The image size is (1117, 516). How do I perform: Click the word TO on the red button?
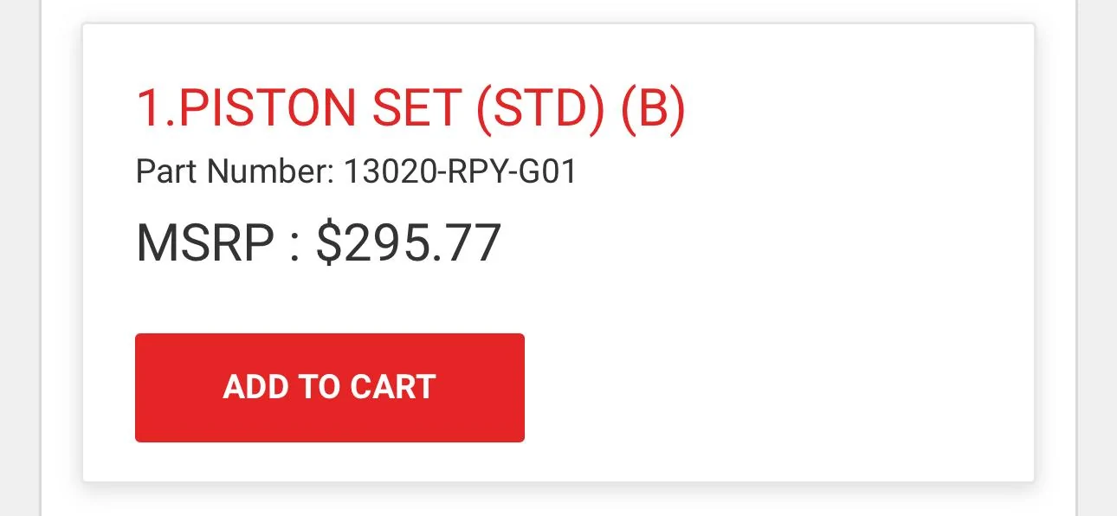[x=320, y=387]
